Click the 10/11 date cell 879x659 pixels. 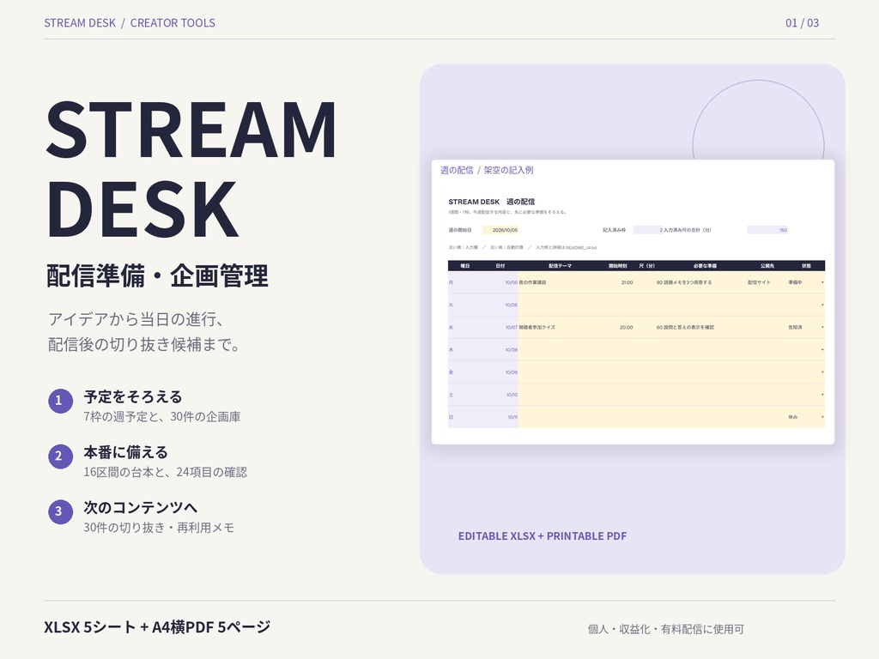tap(500, 417)
